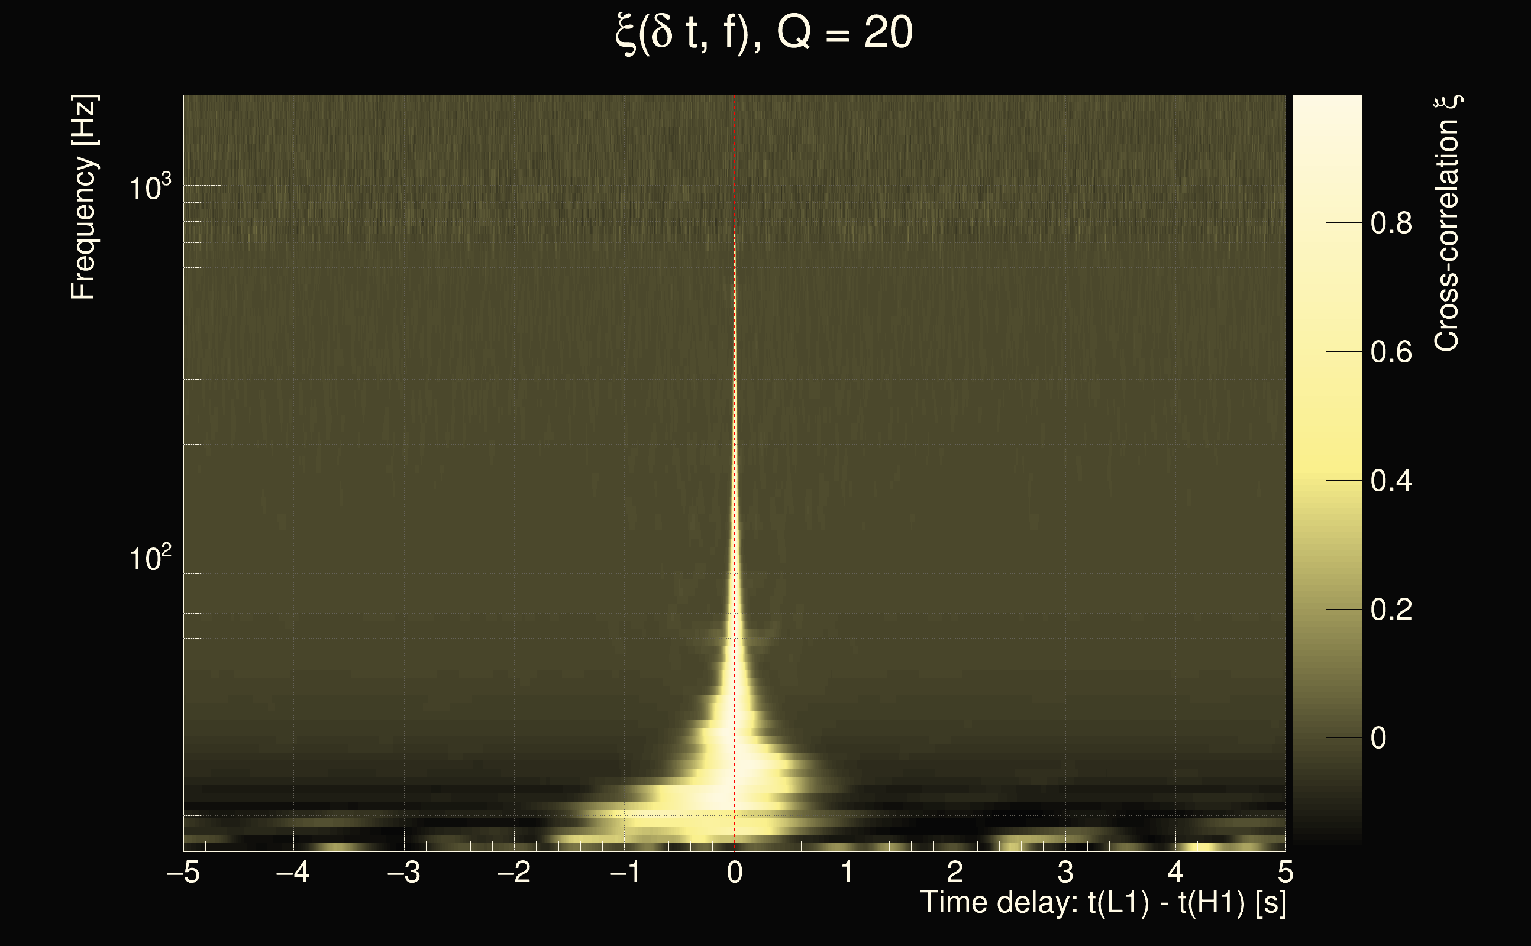
Task: Click the 0.2 tick label on the colorbar
Action: point(1391,610)
